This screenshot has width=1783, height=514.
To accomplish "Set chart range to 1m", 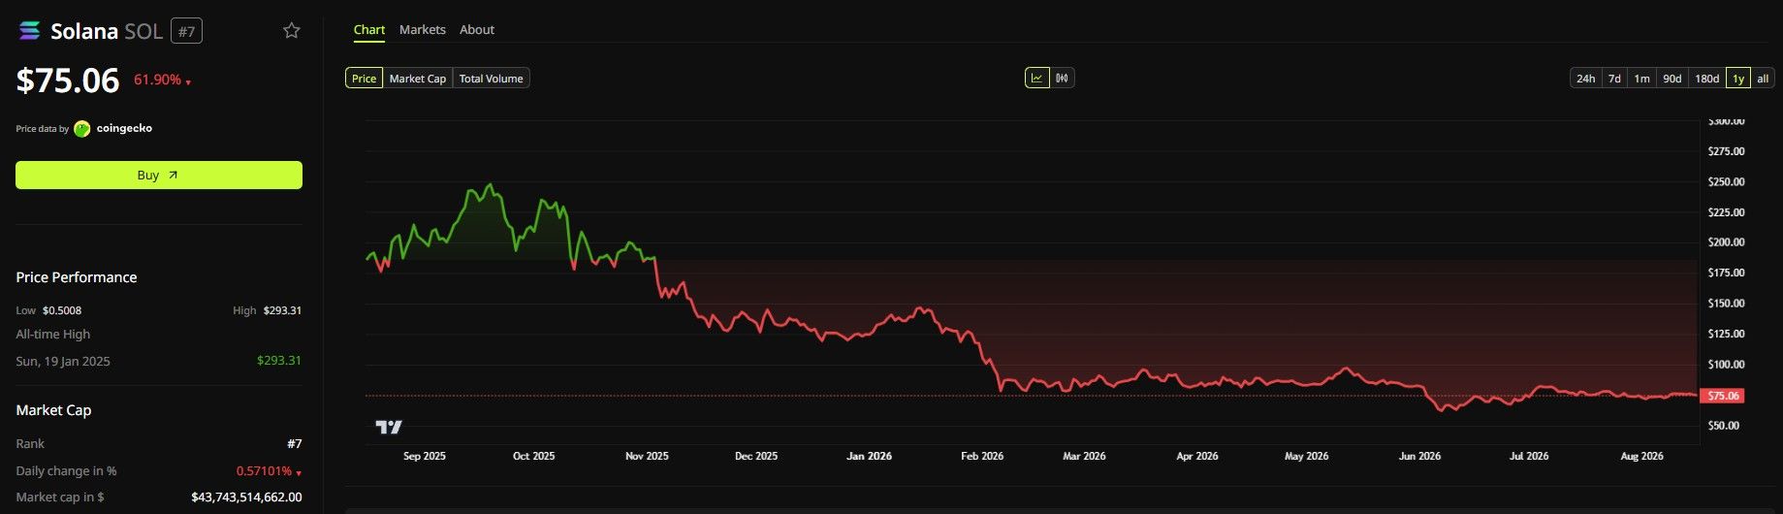I will 1641,79.
